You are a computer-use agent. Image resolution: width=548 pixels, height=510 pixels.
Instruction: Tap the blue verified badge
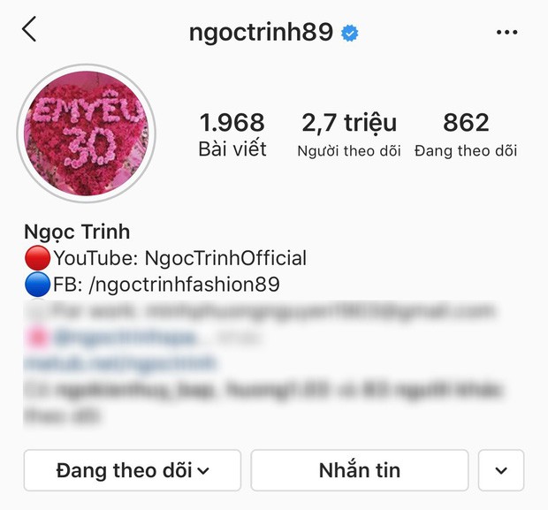(x=350, y=34)
